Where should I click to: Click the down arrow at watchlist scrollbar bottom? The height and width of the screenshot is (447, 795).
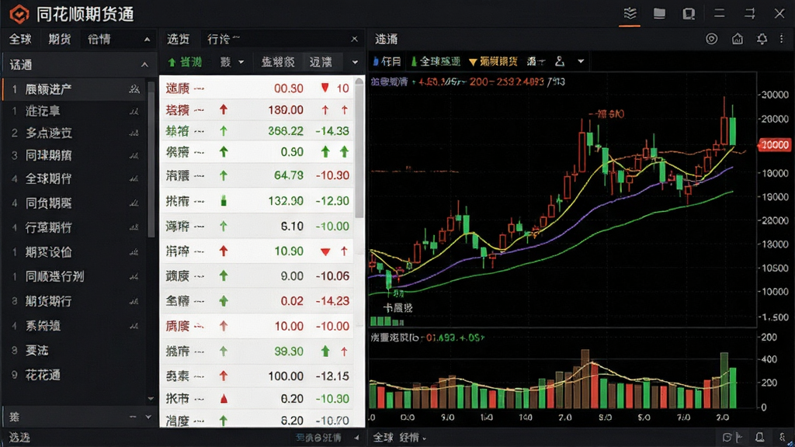[x=151, y=399]
